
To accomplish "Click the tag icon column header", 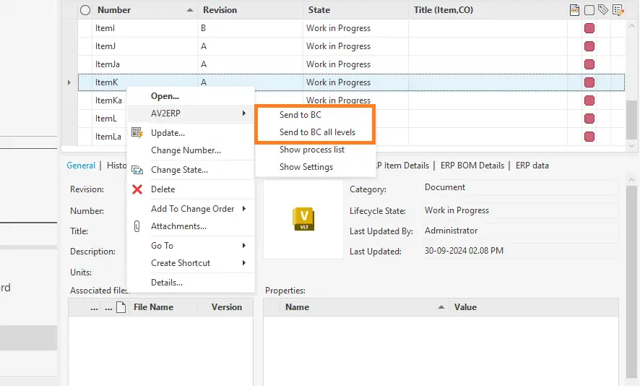I will (x=603, y=10).
